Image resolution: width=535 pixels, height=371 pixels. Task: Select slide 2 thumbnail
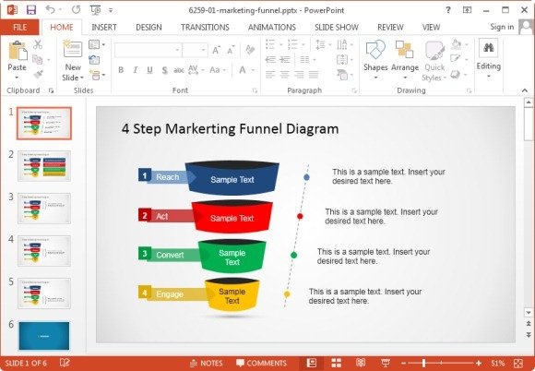point(44,166)
